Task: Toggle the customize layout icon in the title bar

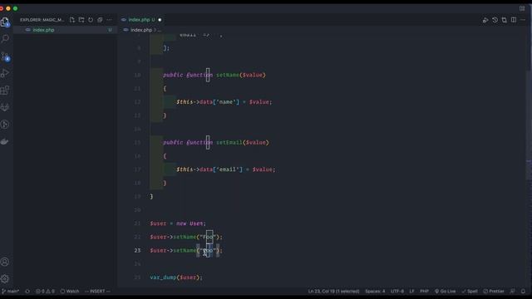Action: (522, 8)
